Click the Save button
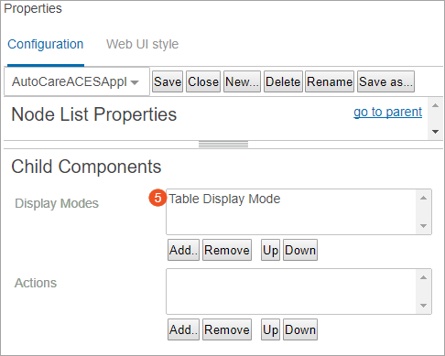Screen dimensions: 445x356 pyautogui.click(x=168, y=81)
